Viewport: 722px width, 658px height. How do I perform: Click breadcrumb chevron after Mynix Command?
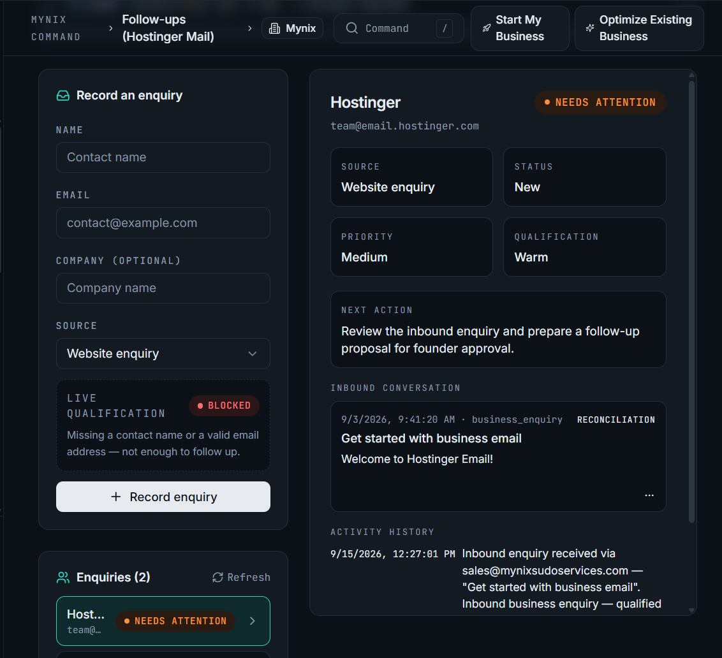(x=110, y=29)
